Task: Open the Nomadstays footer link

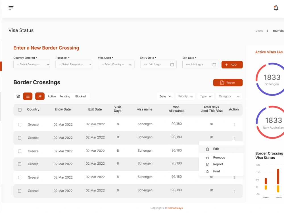Action: (175, 208)
